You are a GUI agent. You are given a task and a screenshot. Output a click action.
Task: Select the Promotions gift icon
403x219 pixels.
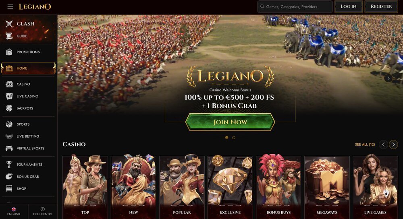tap(9, 52)
